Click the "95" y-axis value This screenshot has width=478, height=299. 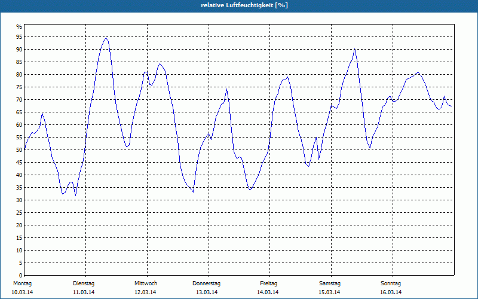[x=19, y=37]
